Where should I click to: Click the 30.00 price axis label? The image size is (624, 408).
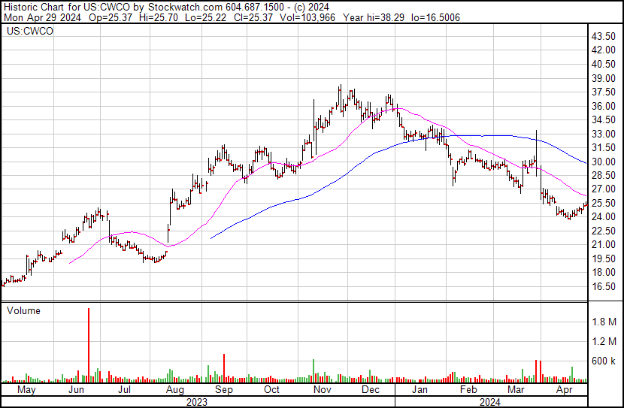pyautogui.click(x=603, y=162)
